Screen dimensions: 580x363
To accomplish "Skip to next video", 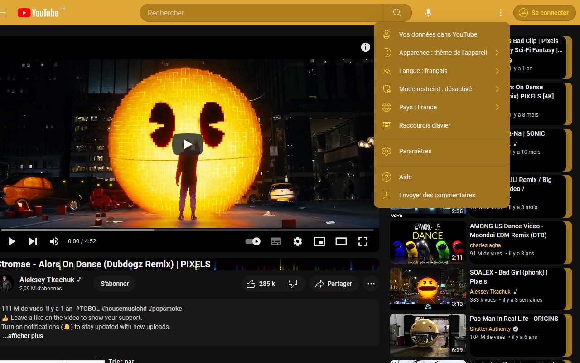I will point(33,241).
